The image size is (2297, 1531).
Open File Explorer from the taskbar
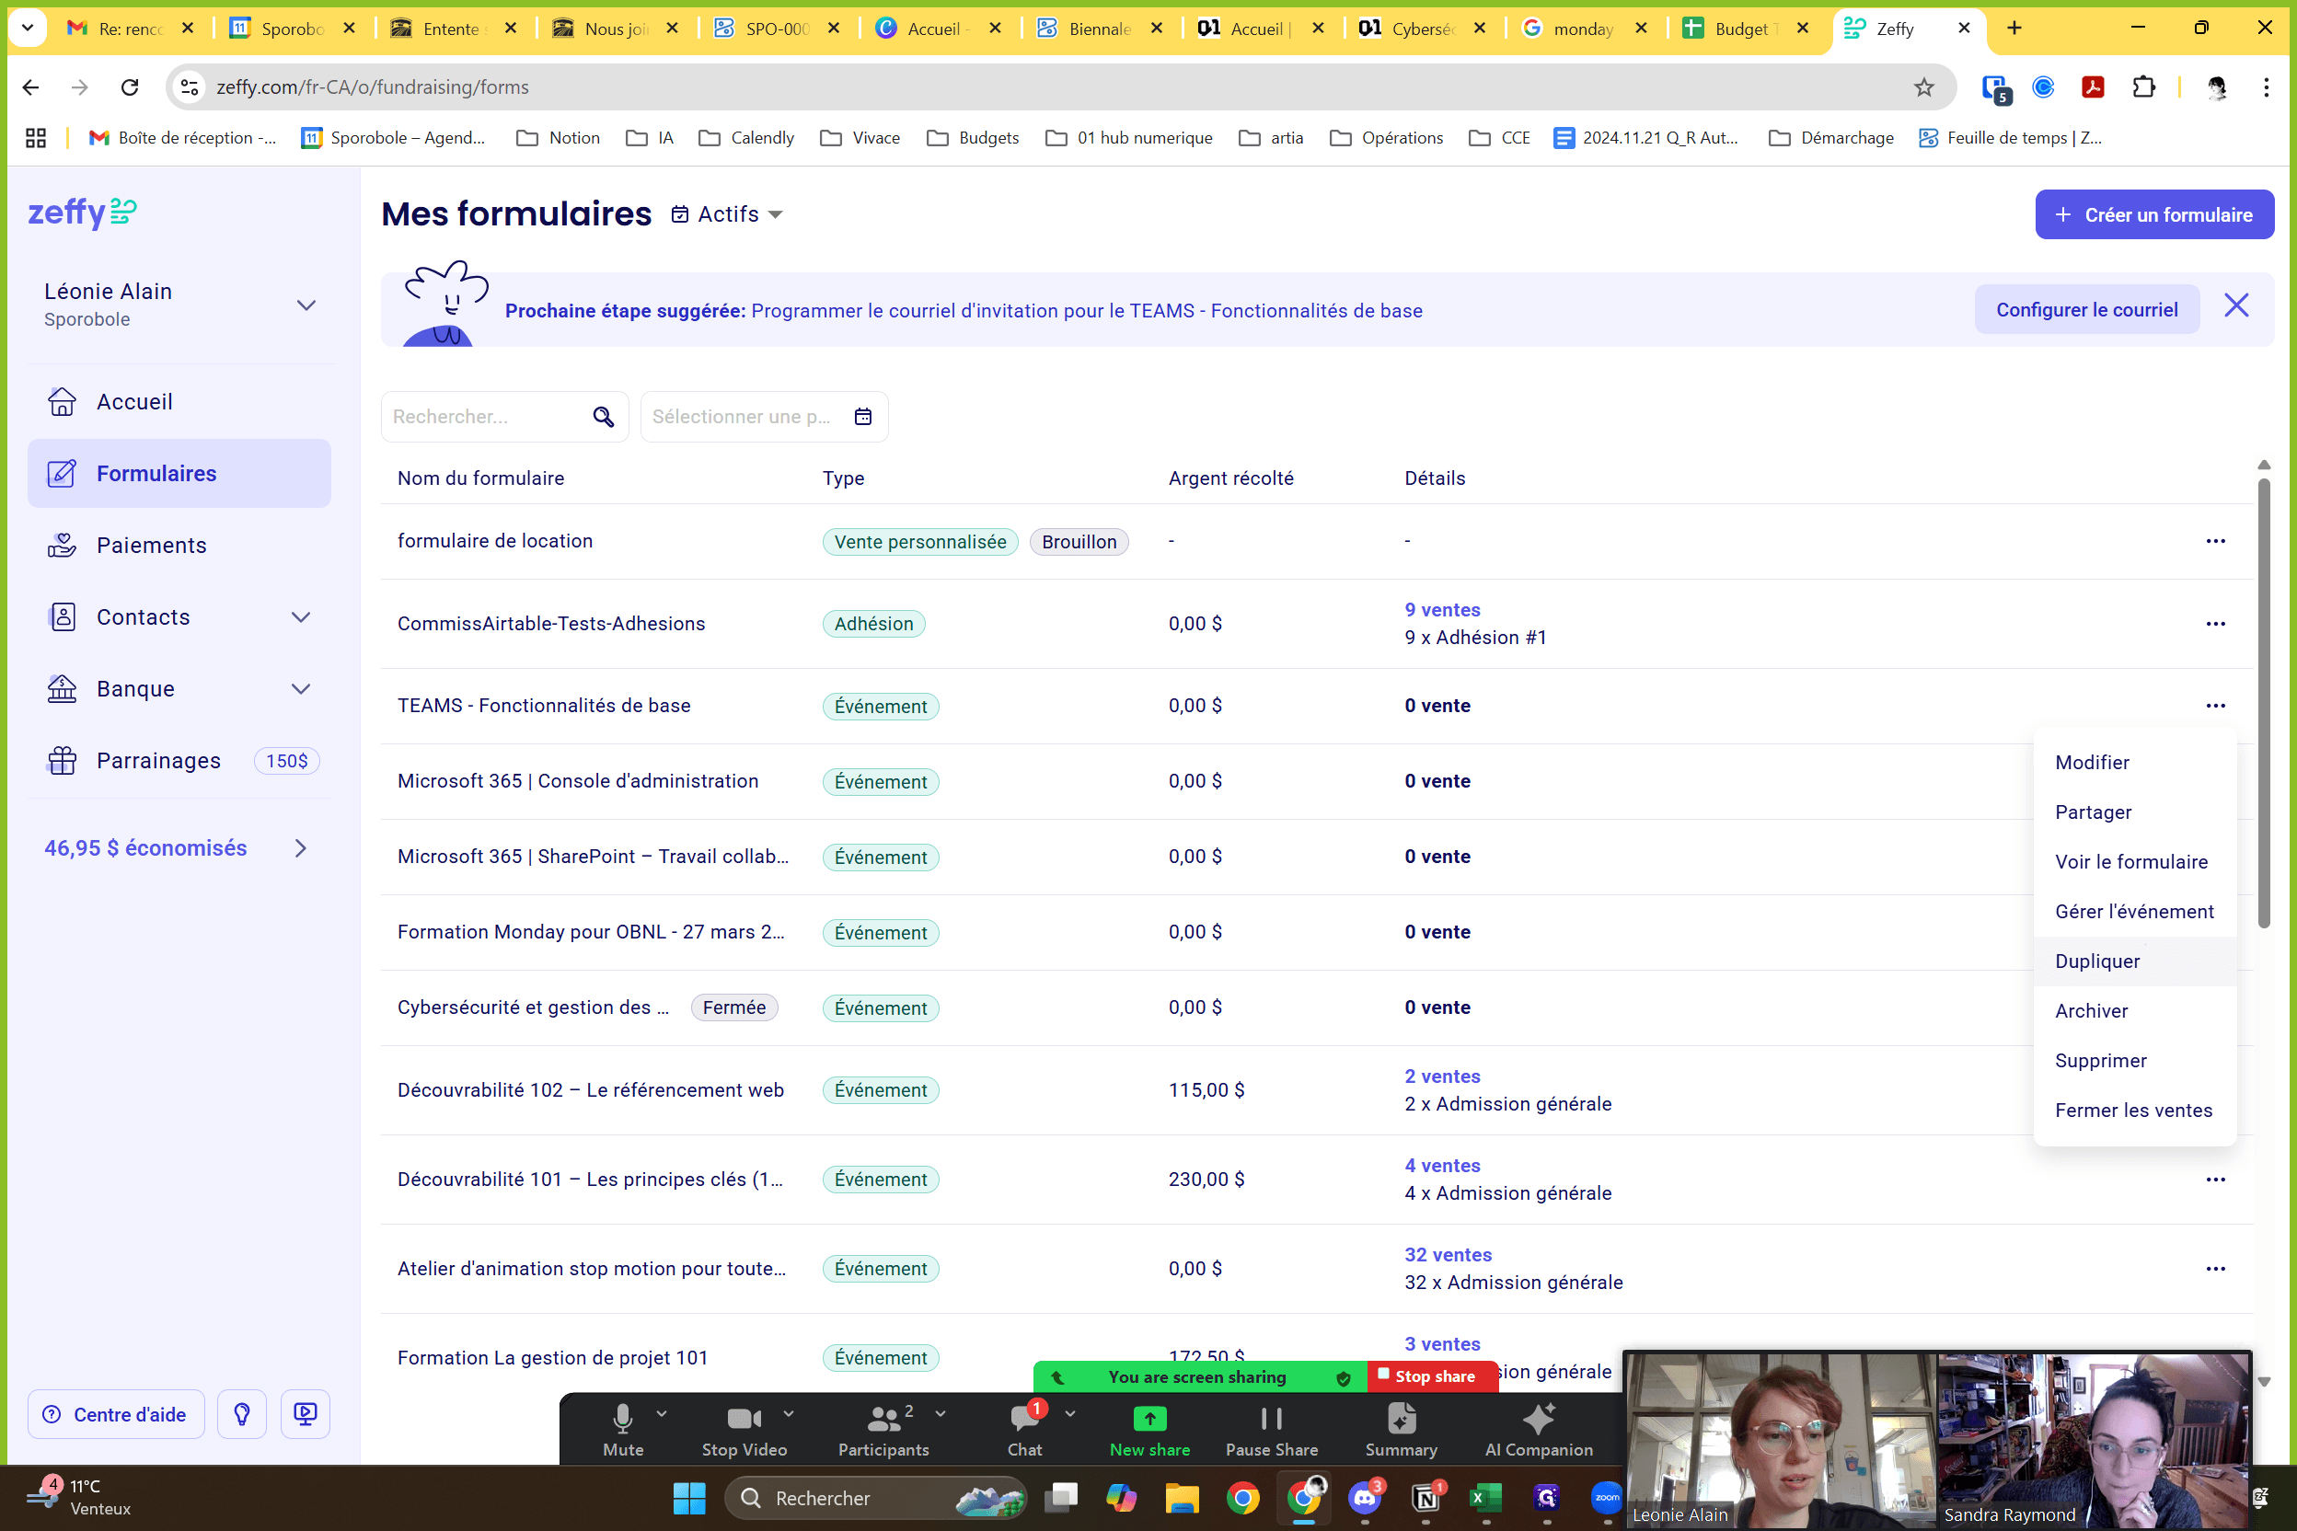tap(1182, 1497)
